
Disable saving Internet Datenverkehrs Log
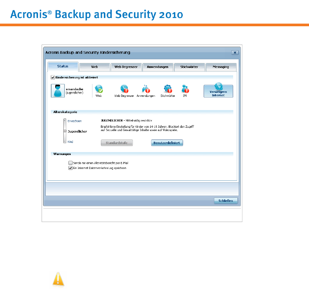coord(70,168)
